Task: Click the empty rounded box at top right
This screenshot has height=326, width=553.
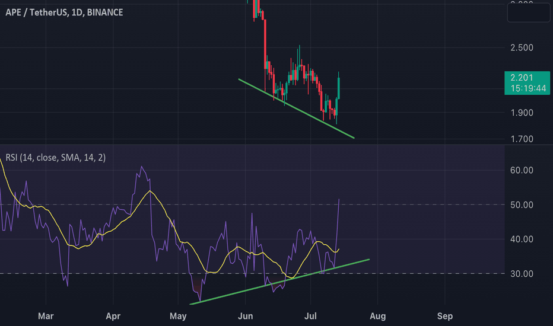Action: [528, 12]
